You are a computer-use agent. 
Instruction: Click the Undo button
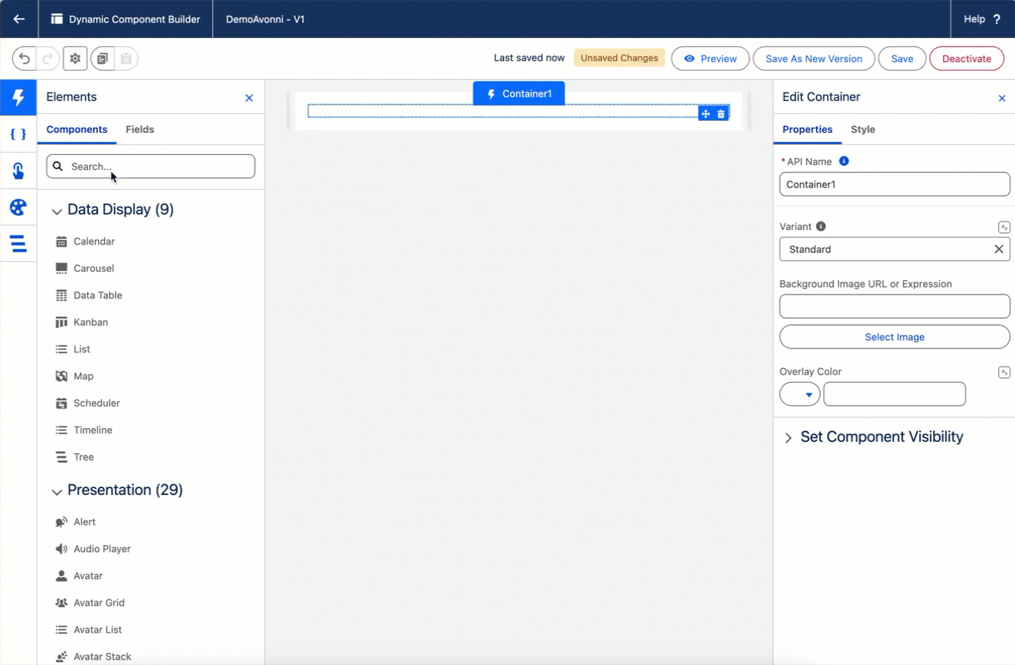[24, 58]
